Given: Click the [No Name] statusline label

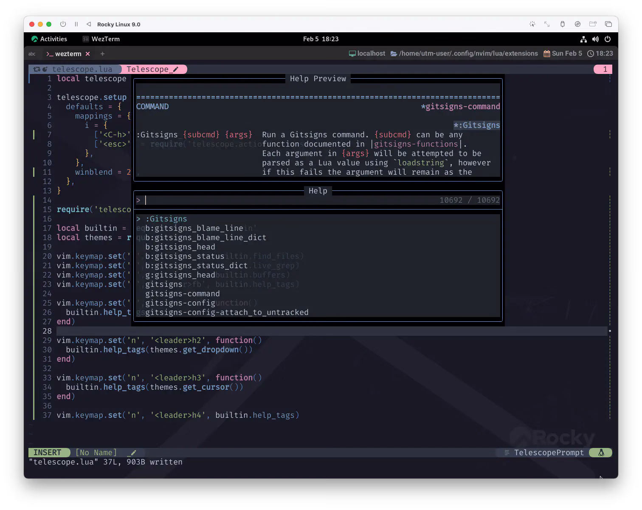Looking at the screenshot, I should tap(96, 453).
